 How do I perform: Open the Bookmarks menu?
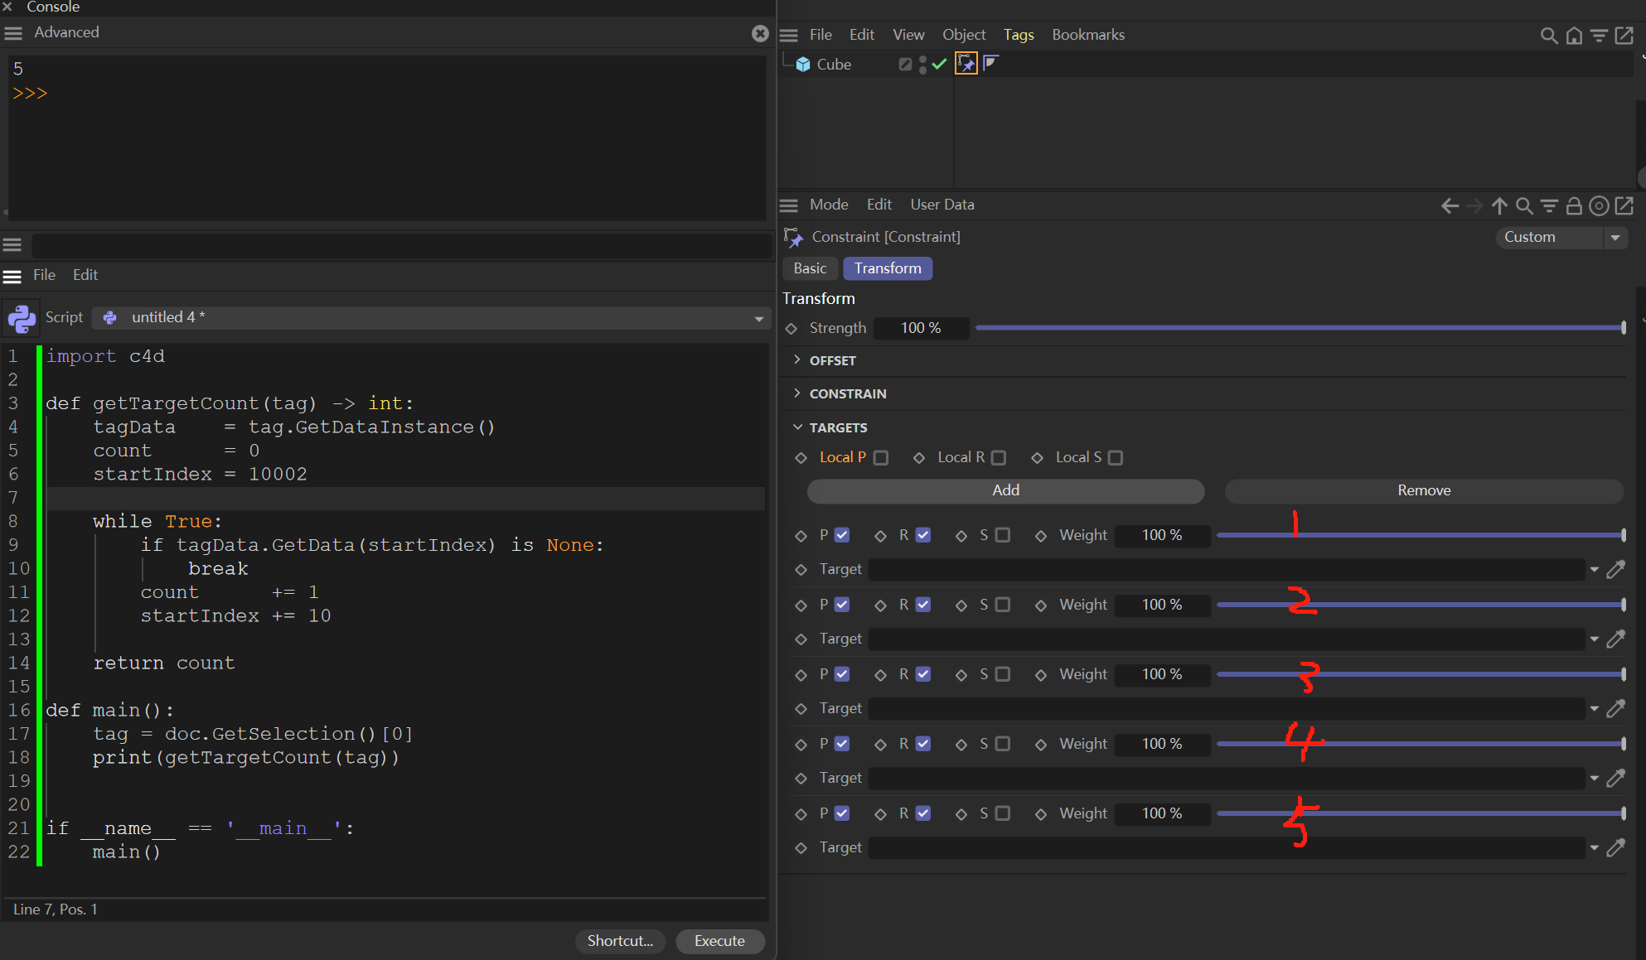[1088, 35]
